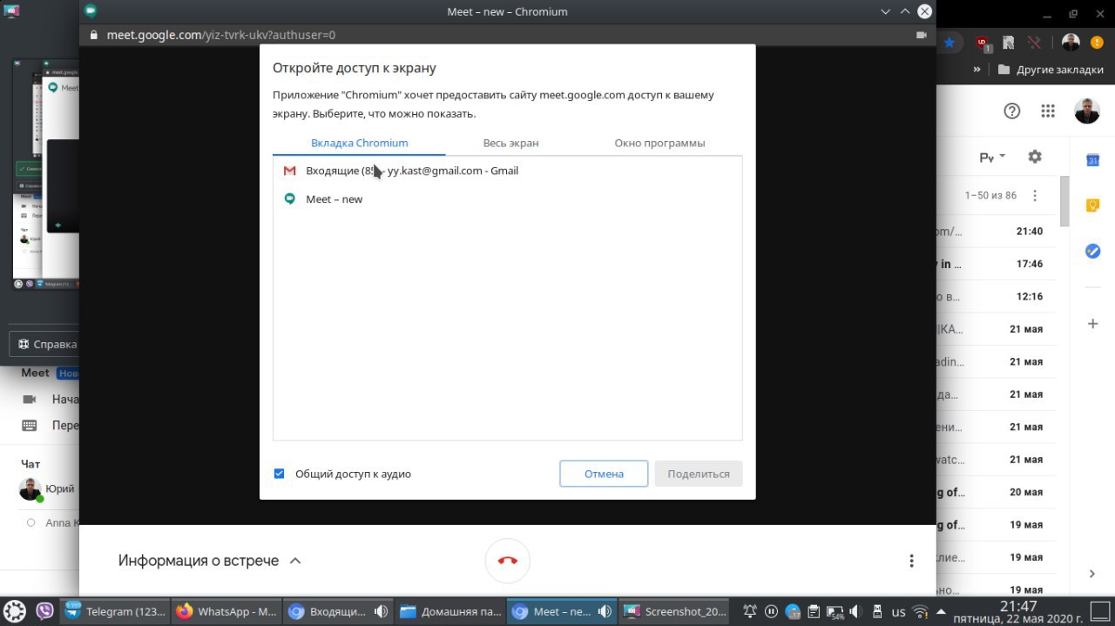Open Gmail settings gear

1035,157
